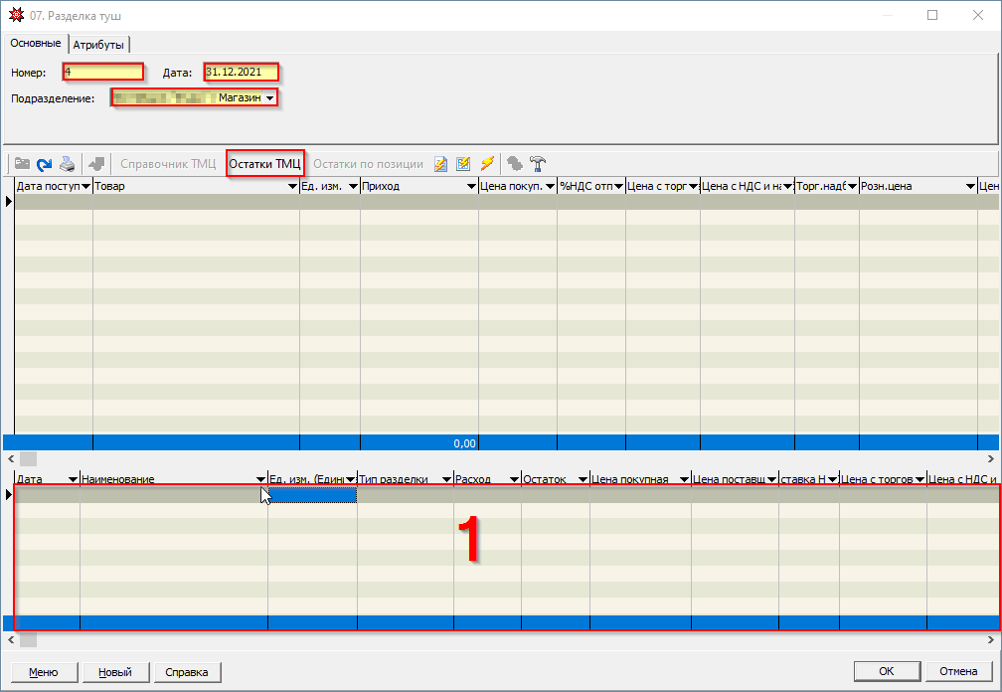Click the gray puzzle-piece icon before the hammer
The width and height of the screenshot is (1002, 692).
click(514, 164)
